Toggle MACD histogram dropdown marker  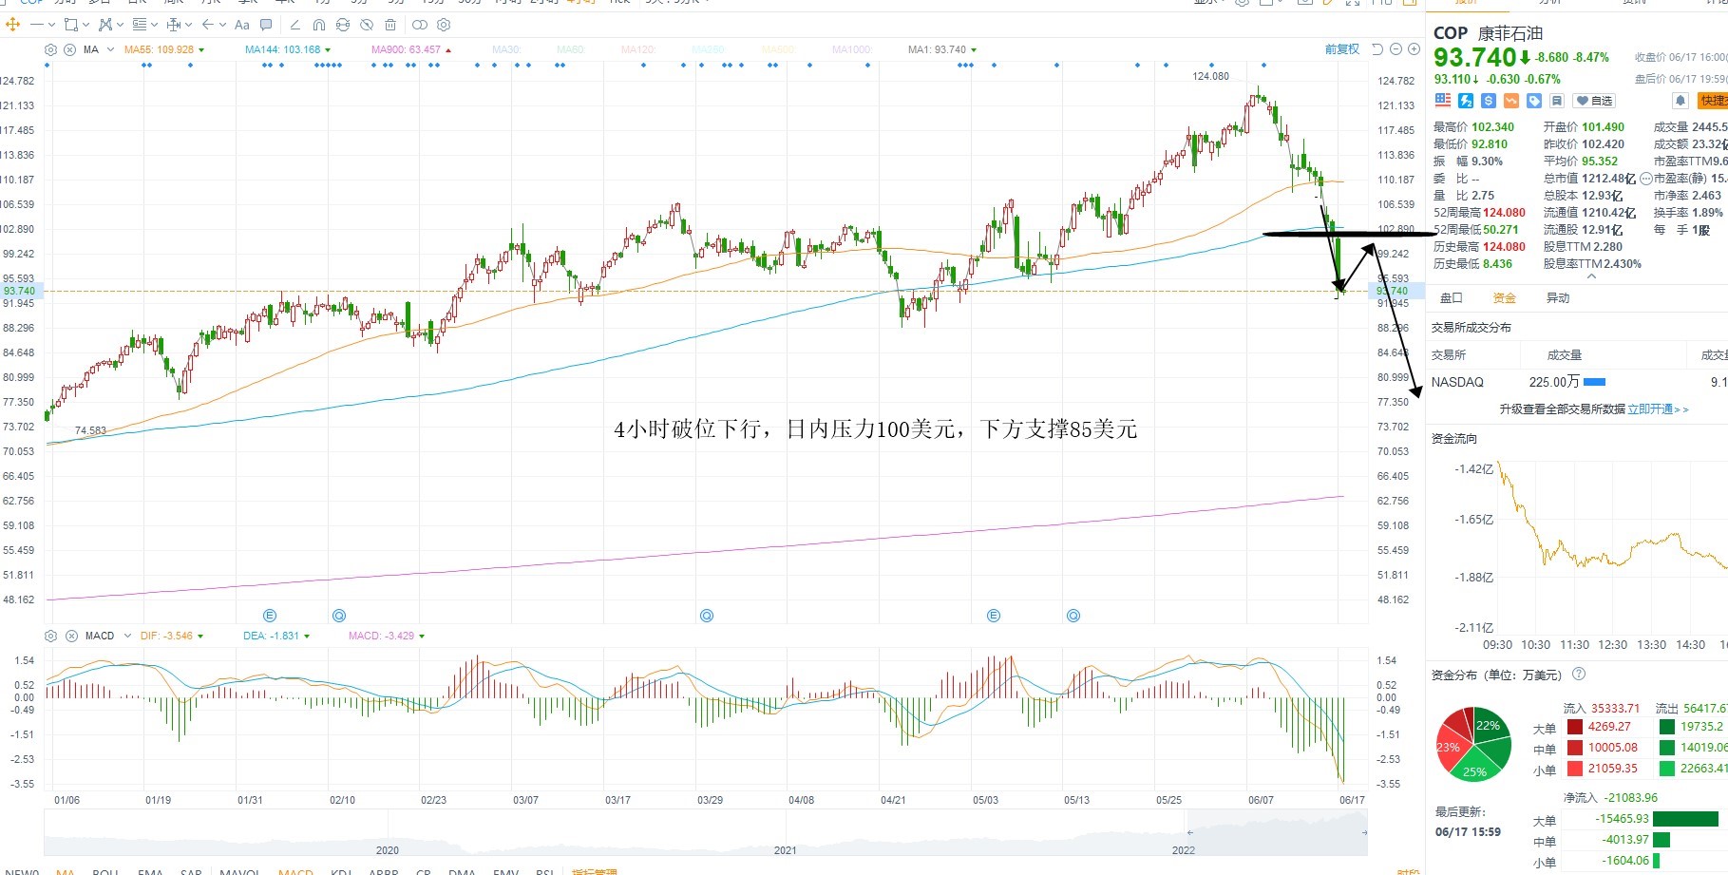[x=422, y=636]
